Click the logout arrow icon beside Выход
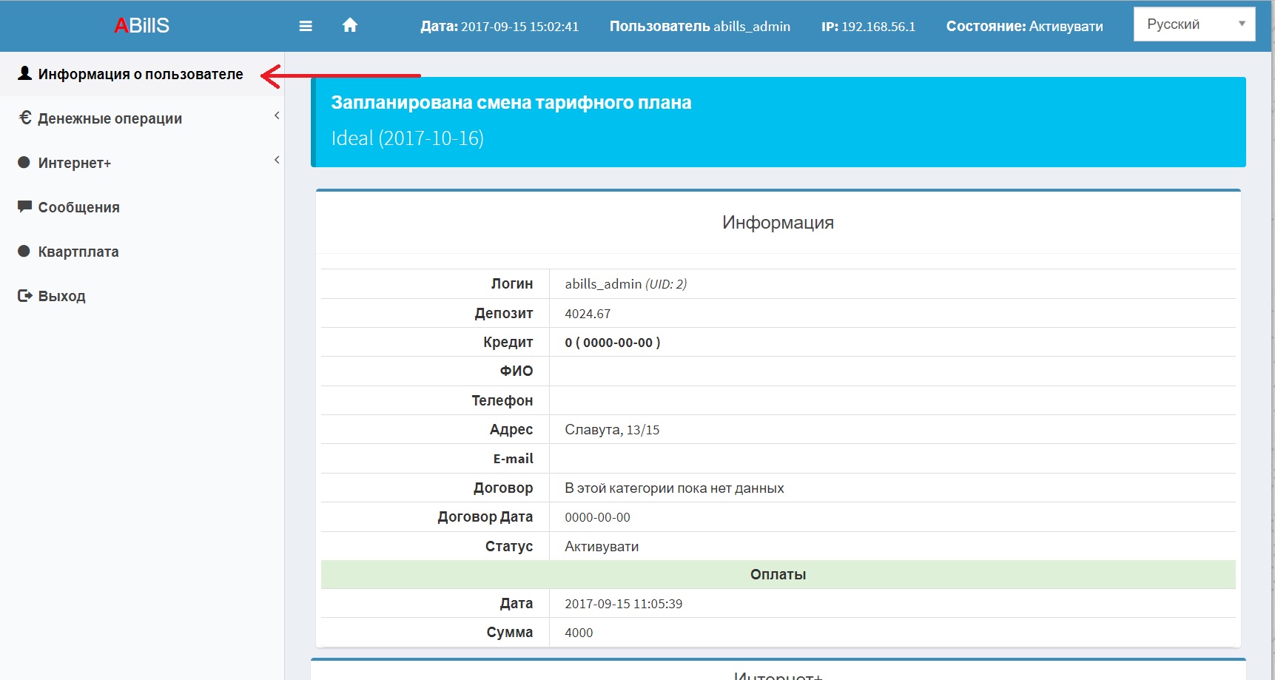This screenshot has height=680, width=1275. coord(24,295)
